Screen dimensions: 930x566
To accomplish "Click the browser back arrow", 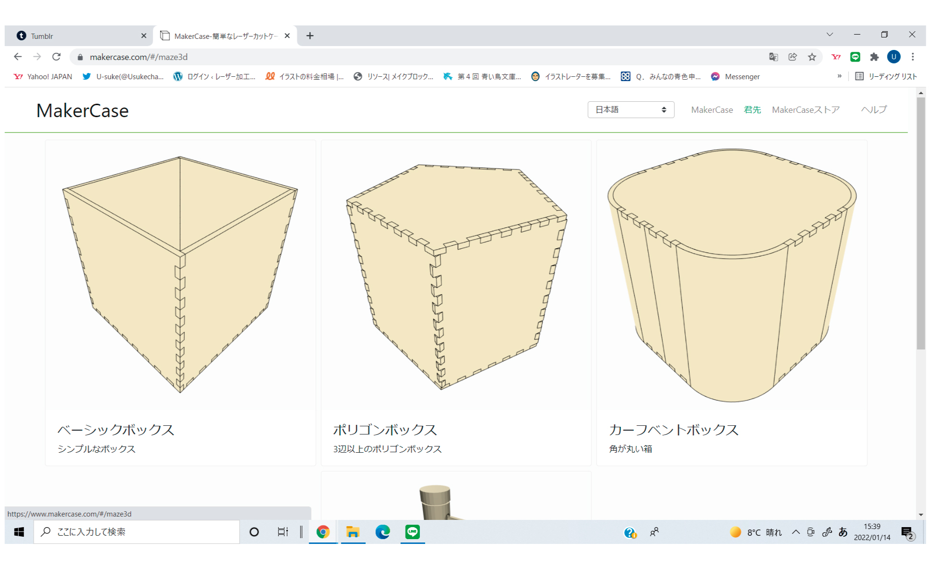I will pos(18,57).
